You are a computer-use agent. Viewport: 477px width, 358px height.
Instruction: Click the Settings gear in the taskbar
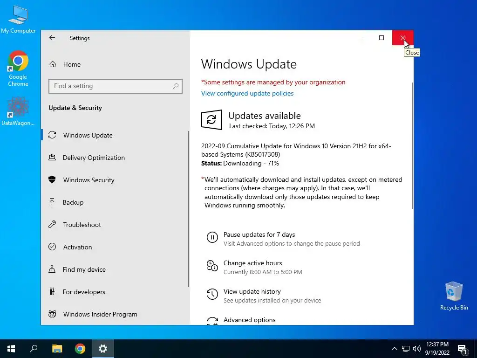point(103,349)
